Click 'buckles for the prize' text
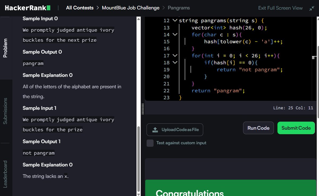 (53, 130)
